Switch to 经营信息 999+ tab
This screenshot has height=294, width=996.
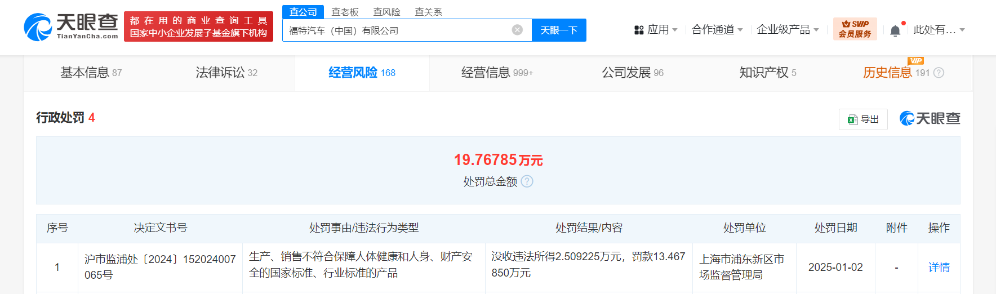[x=497, y=73]
